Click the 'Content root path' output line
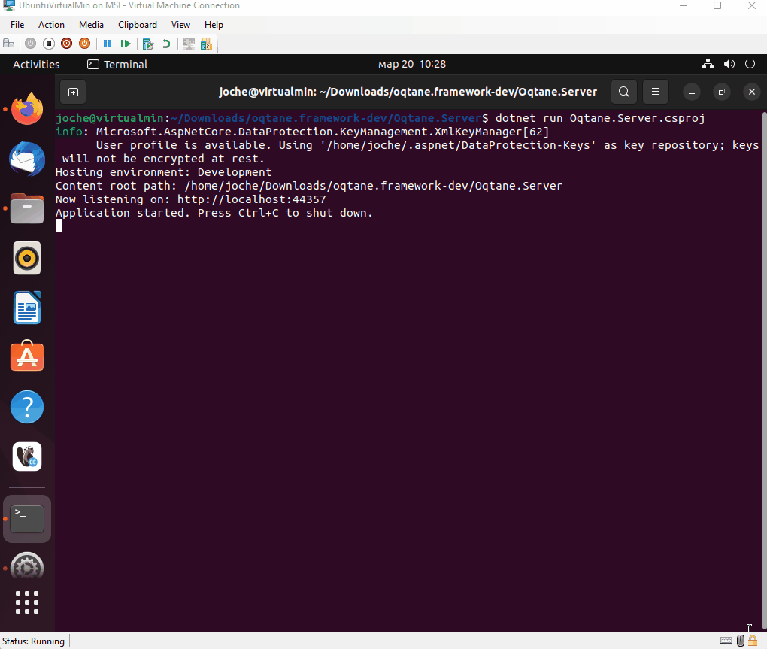The height and width of the screenshot is (649, 767). (x=308, y=186)
